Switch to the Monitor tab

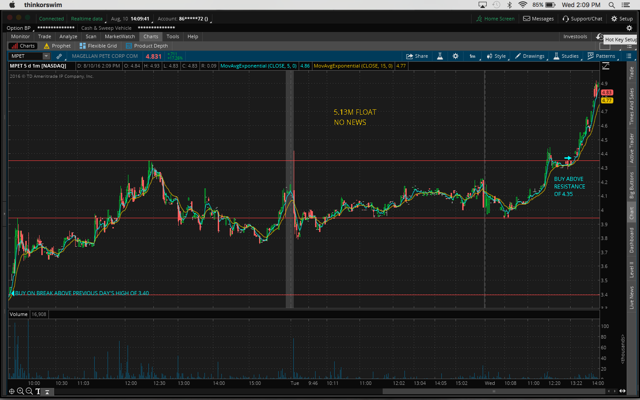(20, 36)
